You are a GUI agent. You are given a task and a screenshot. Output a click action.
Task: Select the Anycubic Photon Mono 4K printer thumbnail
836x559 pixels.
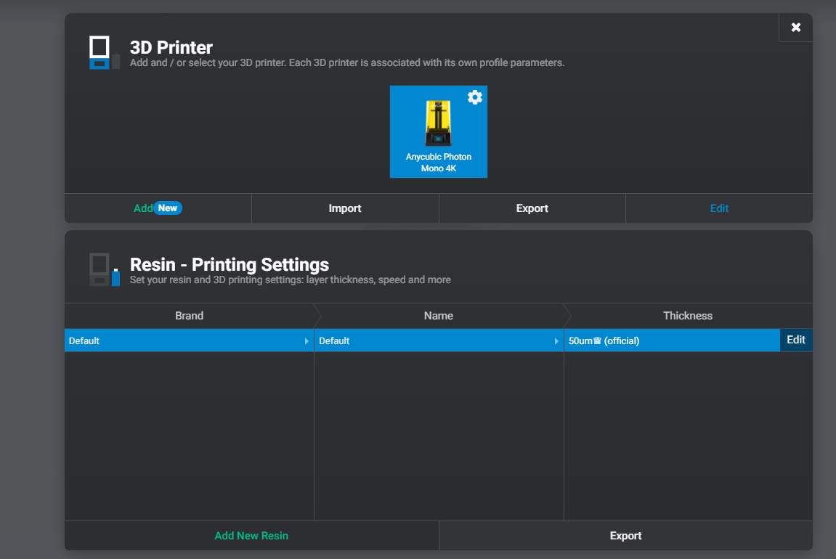[438, 131]
